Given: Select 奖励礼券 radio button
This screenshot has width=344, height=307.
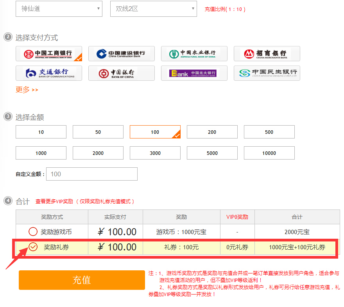Looking at the screenshot, I should tap(34, 247).
